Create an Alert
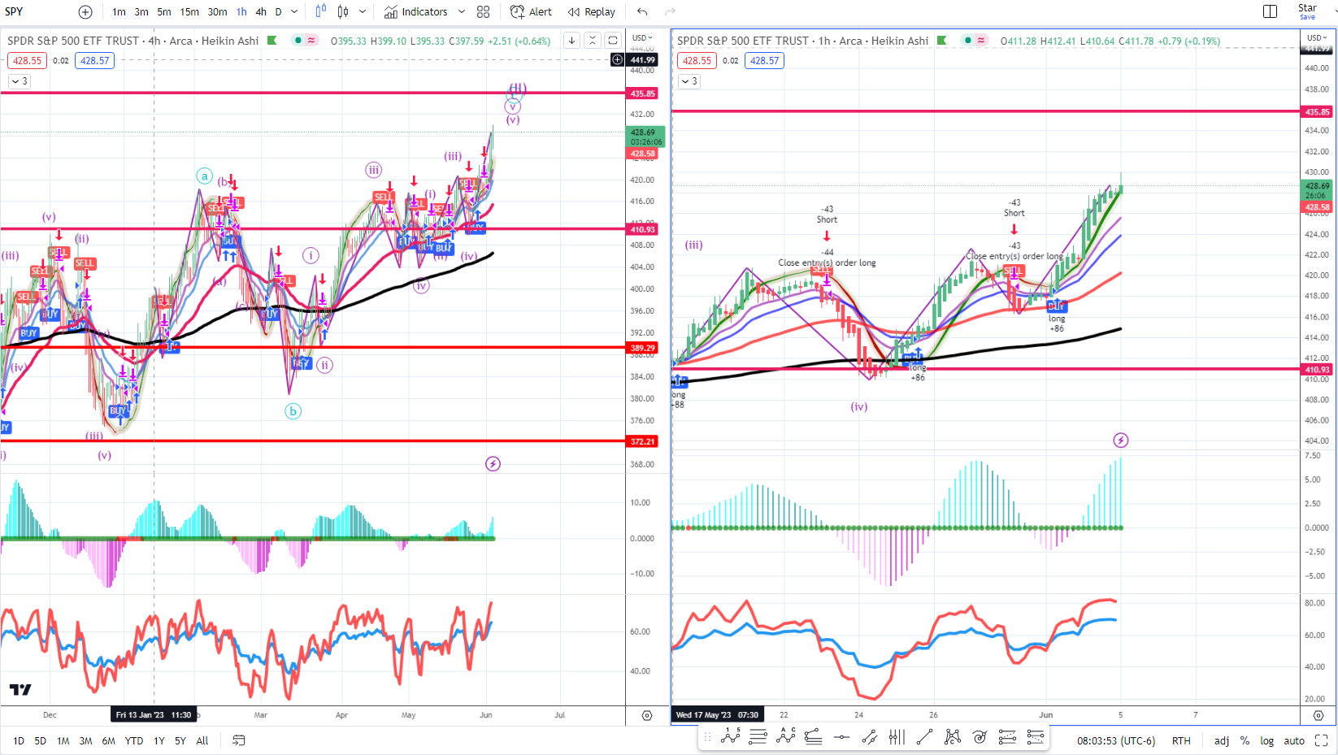 531,12
